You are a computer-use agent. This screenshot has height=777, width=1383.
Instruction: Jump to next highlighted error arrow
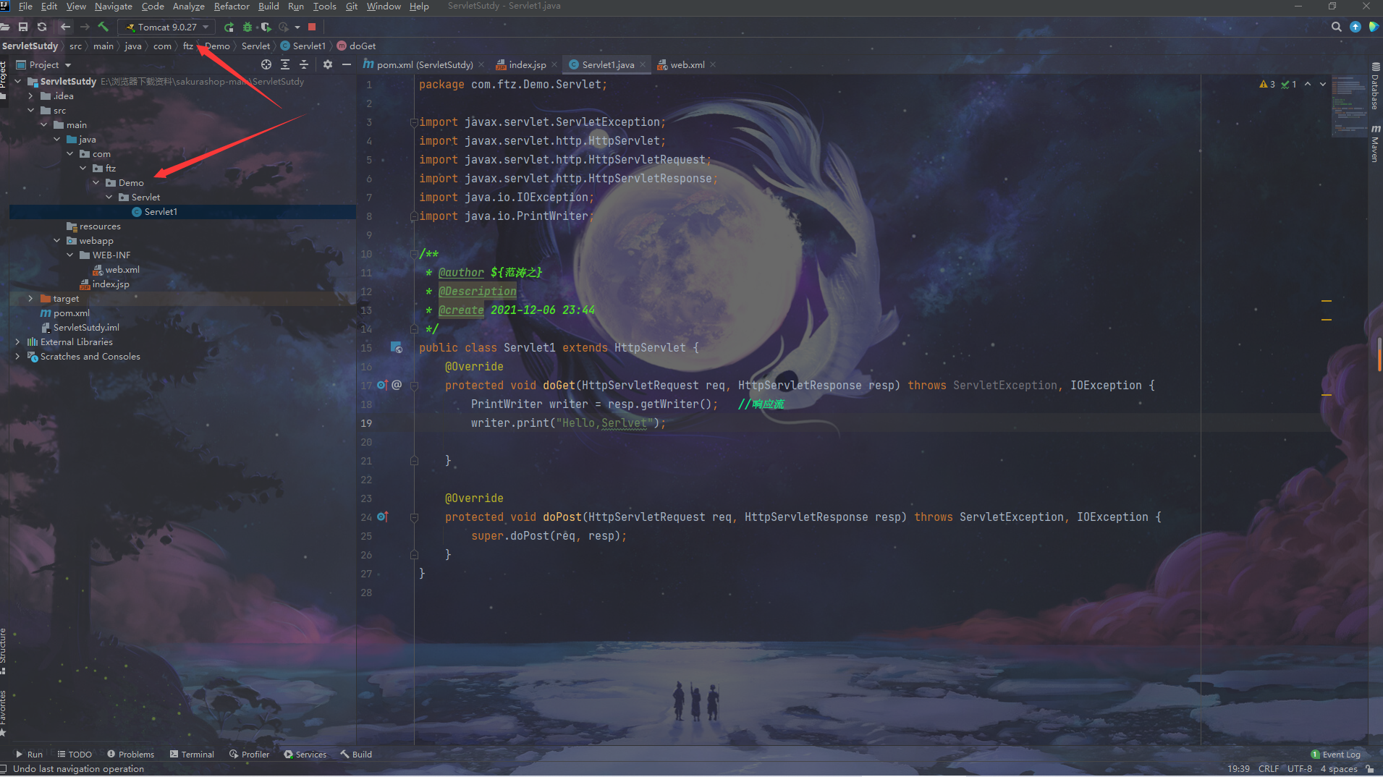coord(1323,85)
